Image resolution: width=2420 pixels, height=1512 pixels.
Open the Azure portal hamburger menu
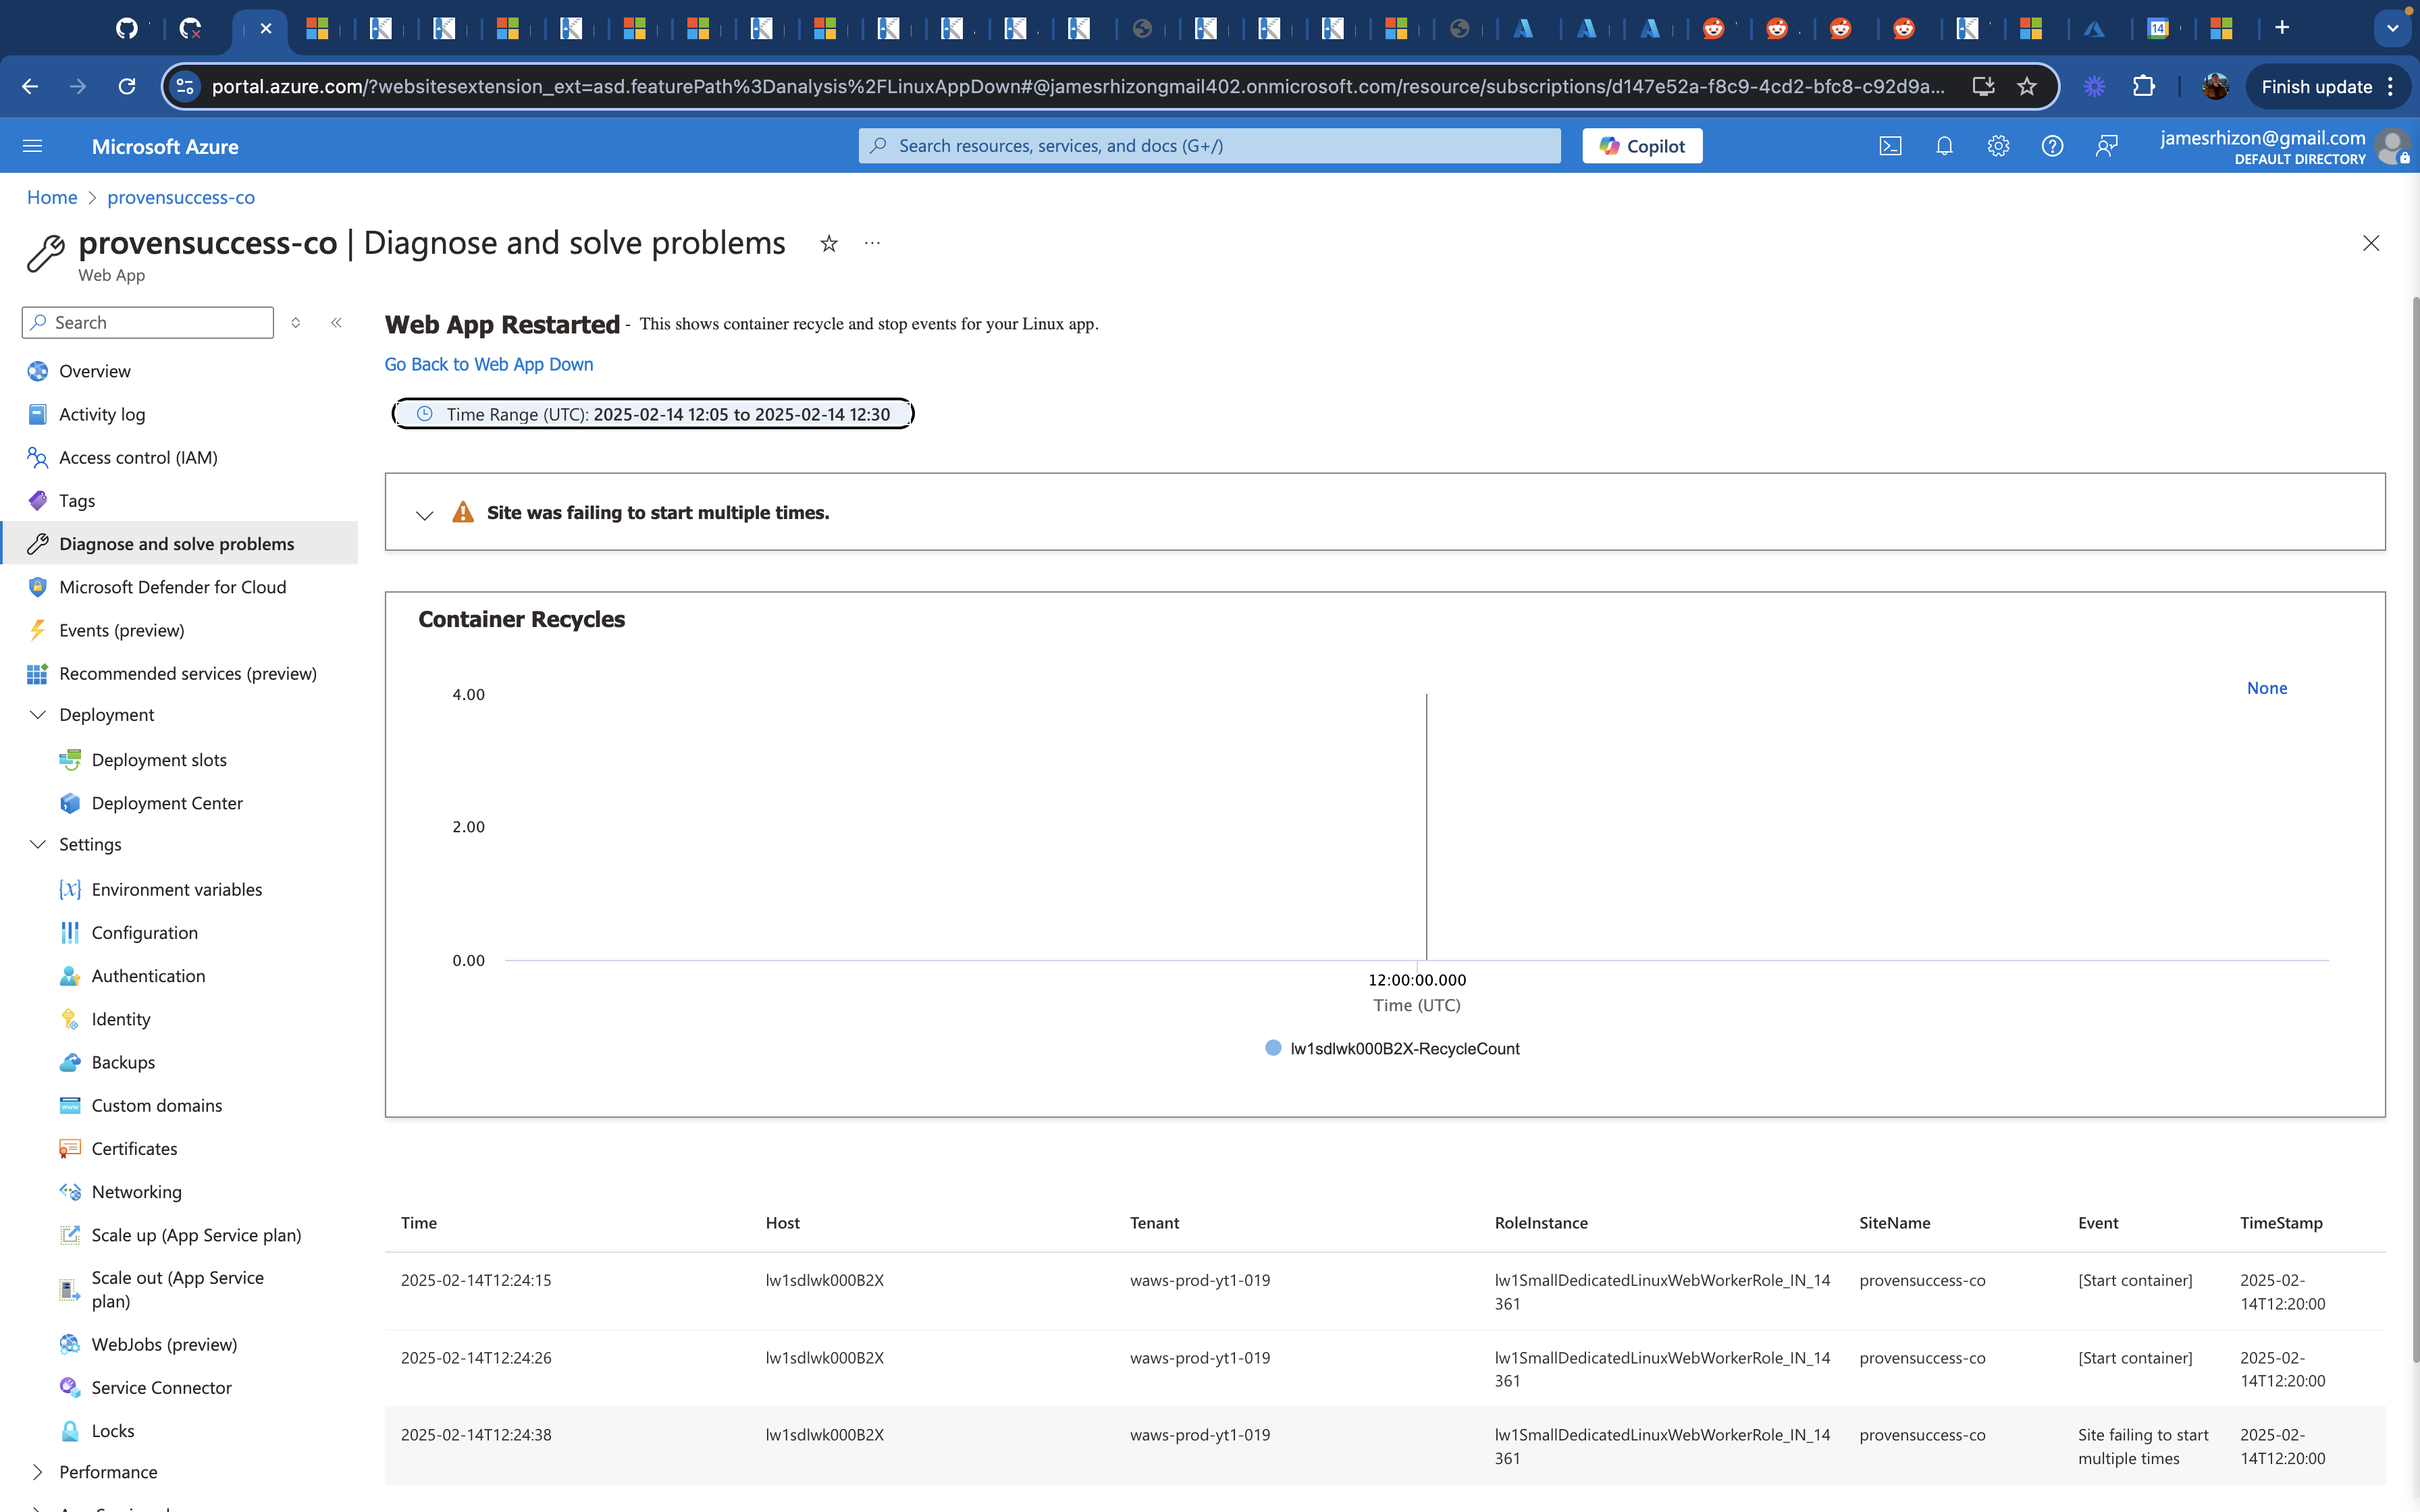pos(32,146)
